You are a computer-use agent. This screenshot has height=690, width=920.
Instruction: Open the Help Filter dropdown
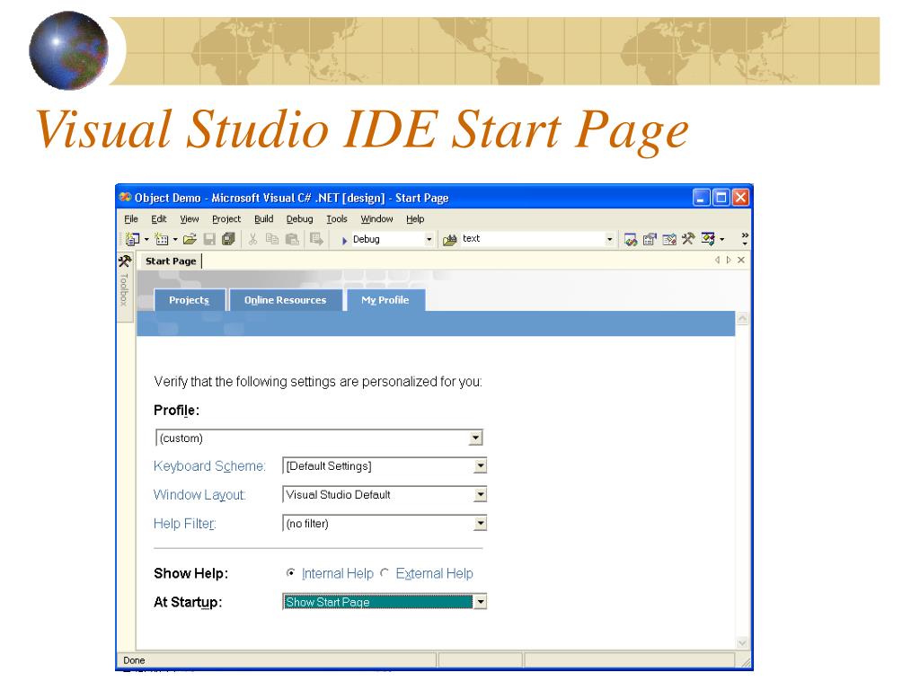[480, 524]
